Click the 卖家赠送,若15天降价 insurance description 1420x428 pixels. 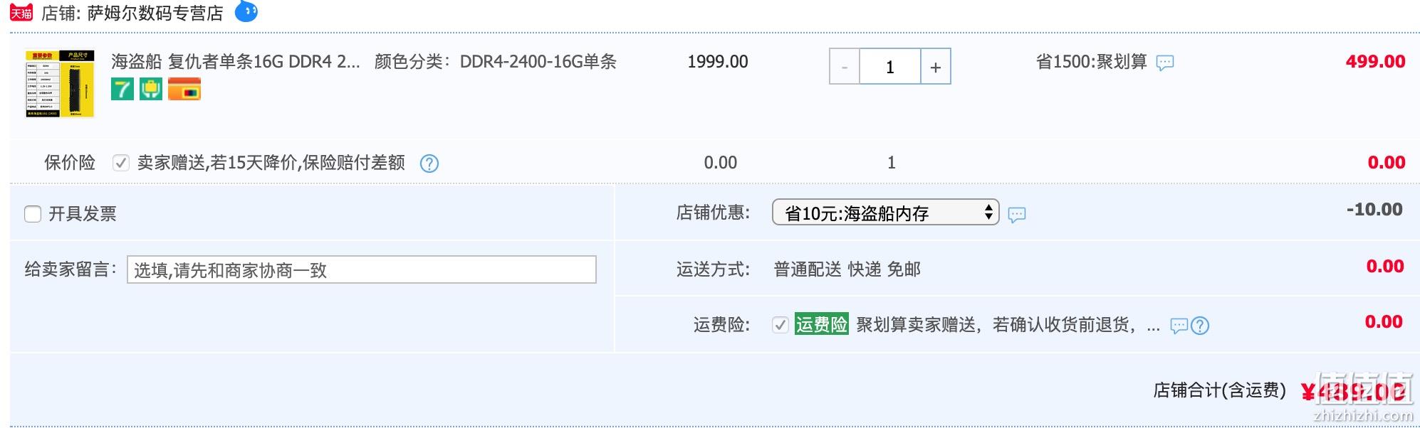coord(271,163)
